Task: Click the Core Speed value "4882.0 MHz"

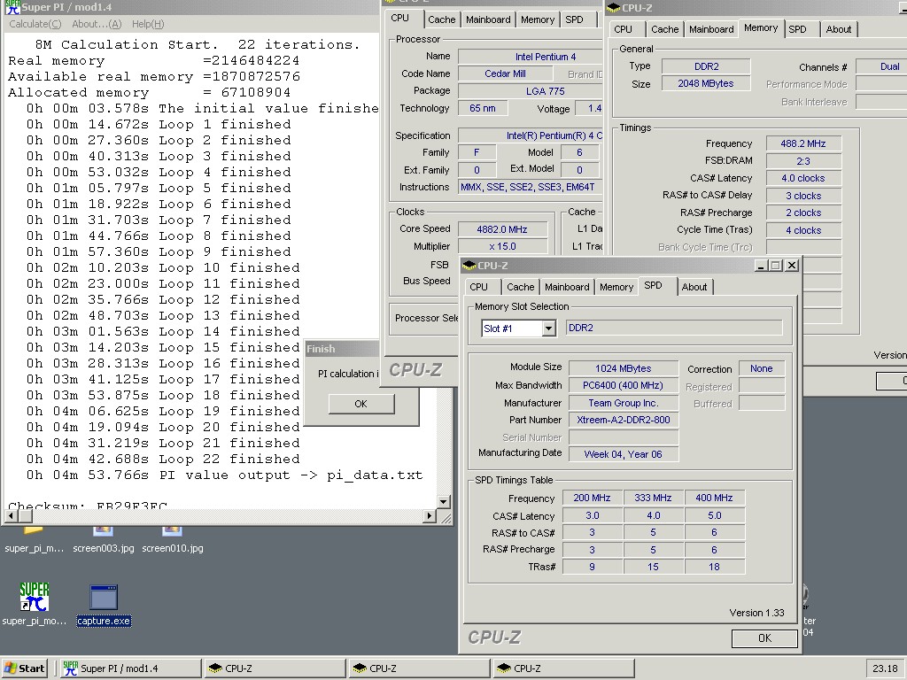Action: 502,229
